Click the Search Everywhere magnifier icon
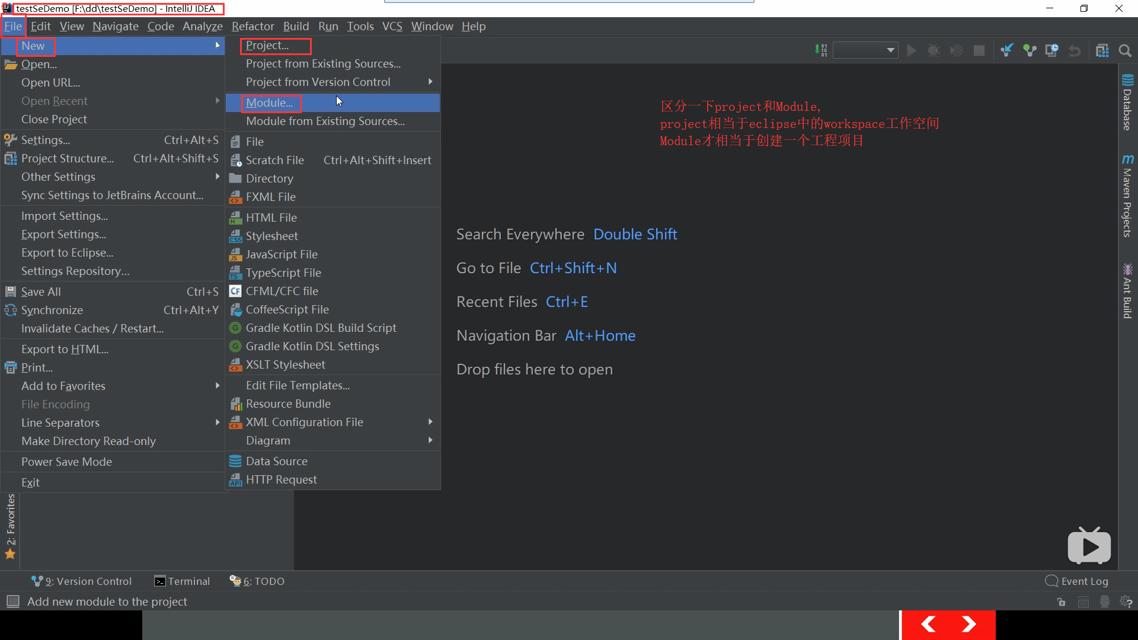Viewport: 1138px width, 640px height. [x=1125, y=51]
